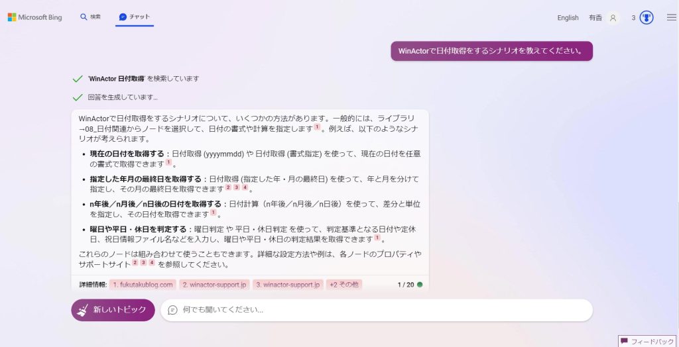This screenshot has height=347, width=679.
Task: Click the Microsoft Bing logo
Action: pos(34,17)
